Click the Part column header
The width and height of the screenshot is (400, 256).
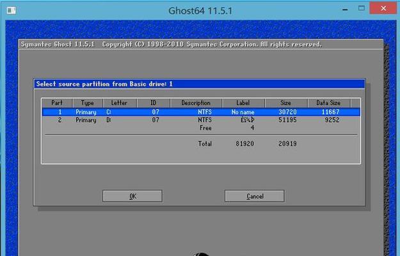coord(57,103)
